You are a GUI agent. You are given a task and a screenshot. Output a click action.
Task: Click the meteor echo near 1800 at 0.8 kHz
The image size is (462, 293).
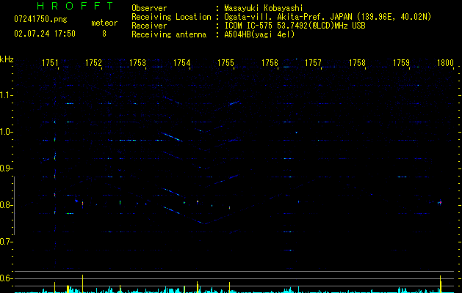(440, 202)
